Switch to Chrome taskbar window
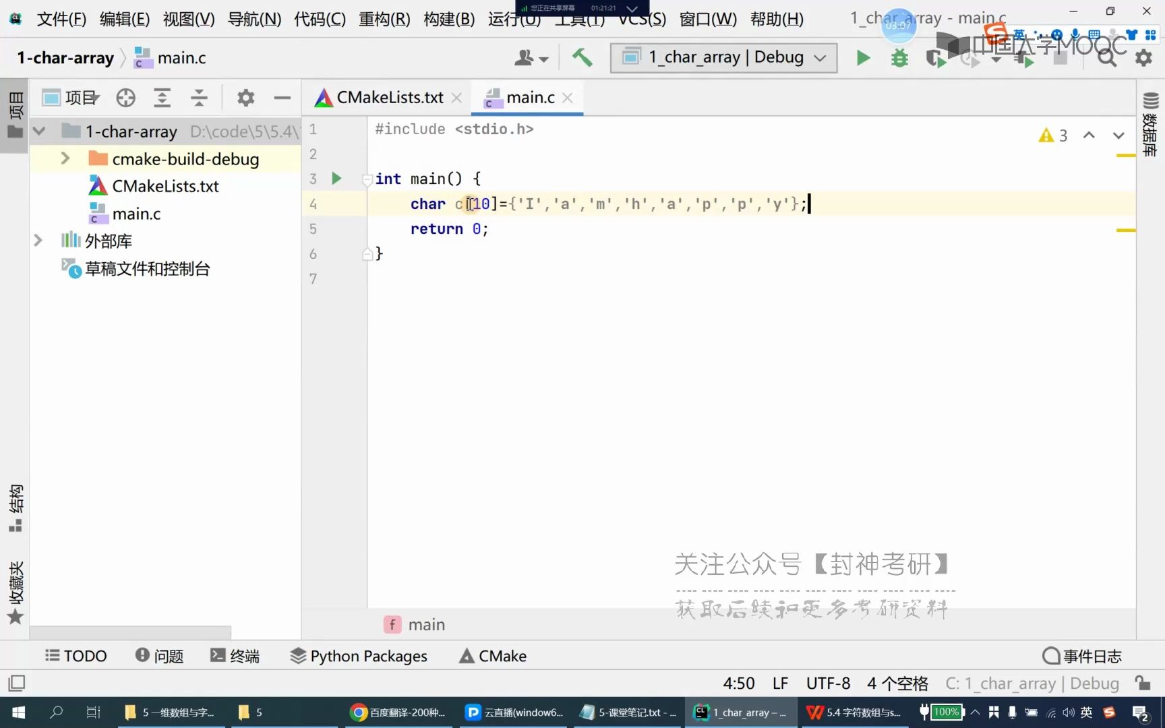 [x=398, y=712]
